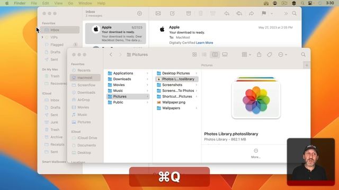Open Junk mailbox in Mail iCloud section
Image resolution: width=339 pixels, height=190 pixels.
tap(54, 122)
